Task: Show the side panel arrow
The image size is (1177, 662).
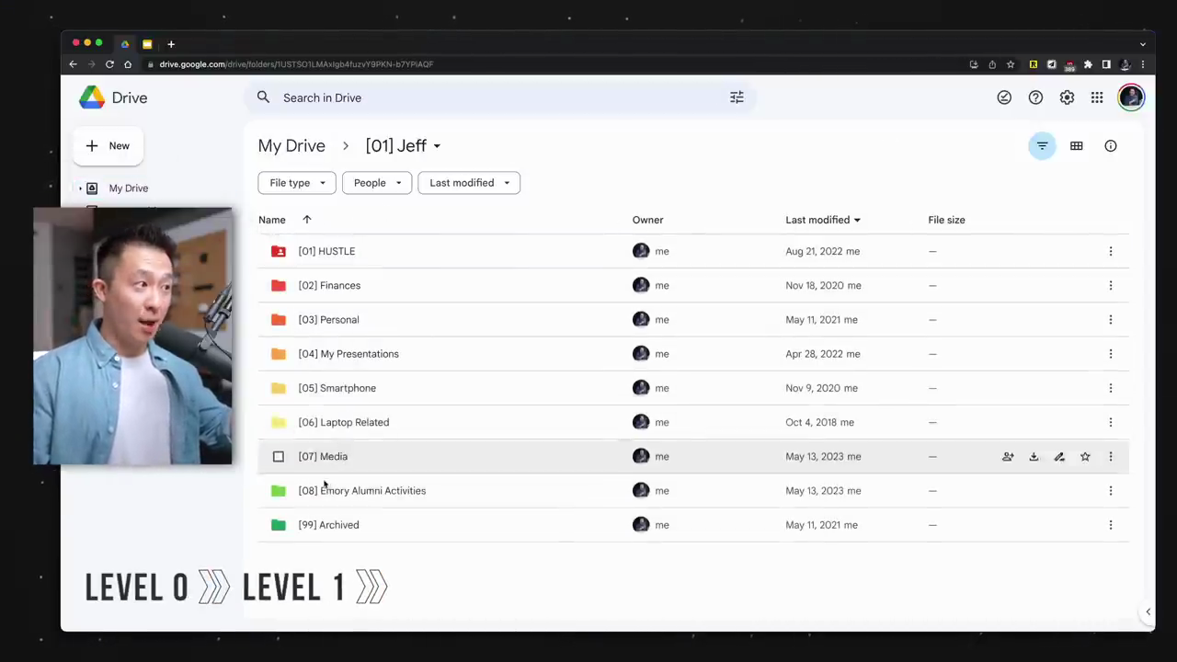Action: [x=1148, y=611]
